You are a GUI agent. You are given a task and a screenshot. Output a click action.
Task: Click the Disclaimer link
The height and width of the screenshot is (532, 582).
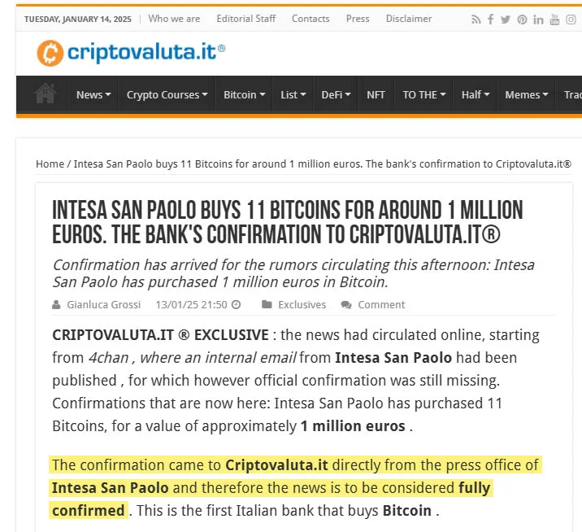click(409, 19)
